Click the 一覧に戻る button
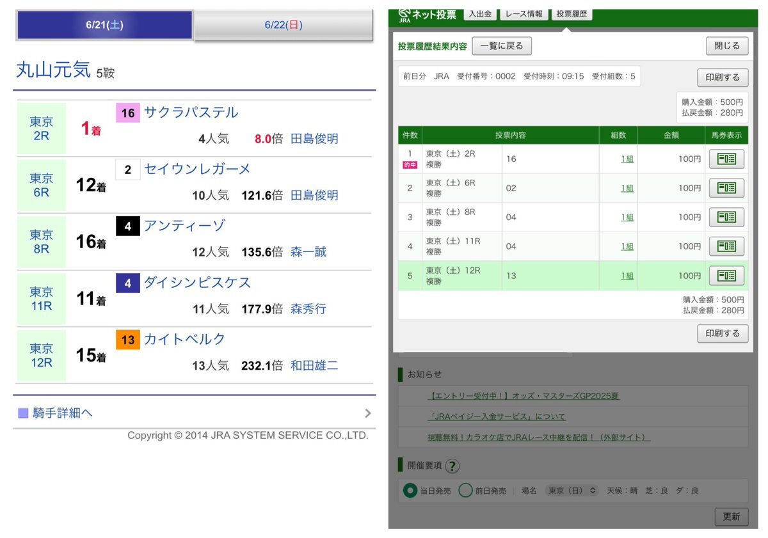Image resolution: width=768 pixels, height=538 pixels. click(502, 46)
